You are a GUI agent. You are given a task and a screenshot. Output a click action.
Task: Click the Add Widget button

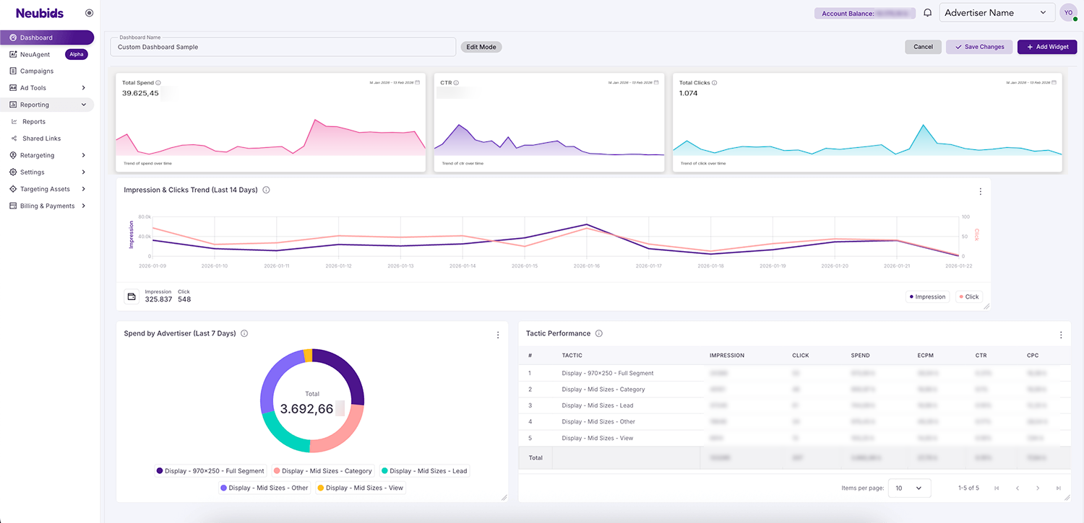[1046, 46]
